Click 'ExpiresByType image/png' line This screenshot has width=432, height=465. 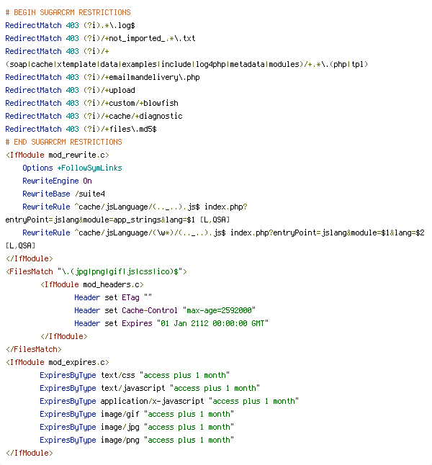click(x=137, y=440)
